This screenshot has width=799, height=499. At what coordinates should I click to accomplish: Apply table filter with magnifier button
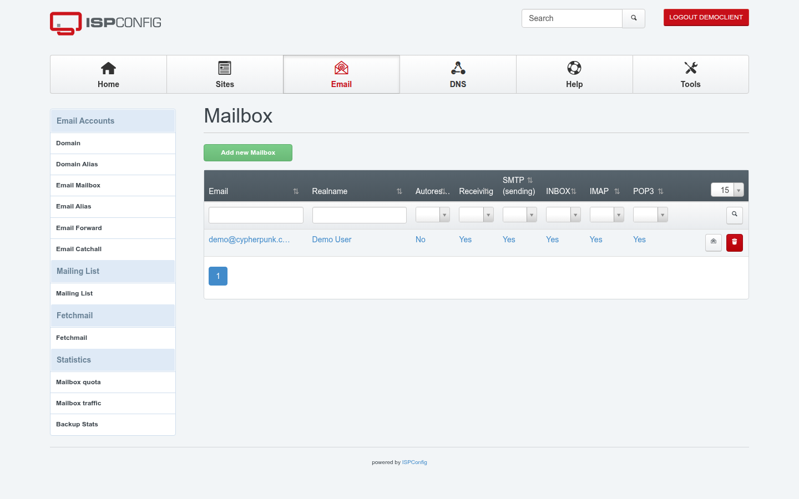735,215
